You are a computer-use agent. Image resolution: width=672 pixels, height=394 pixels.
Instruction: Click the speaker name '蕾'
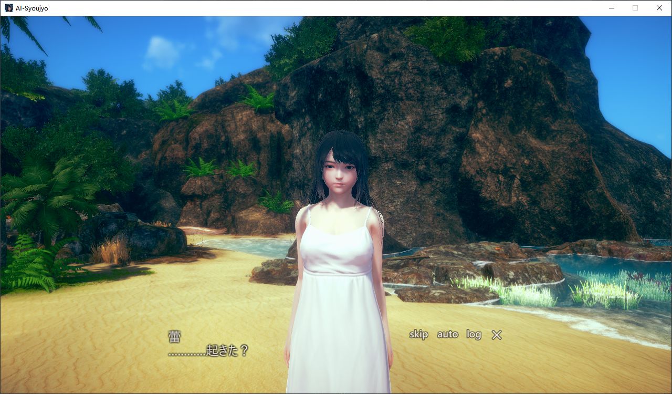tap(174, 337)
